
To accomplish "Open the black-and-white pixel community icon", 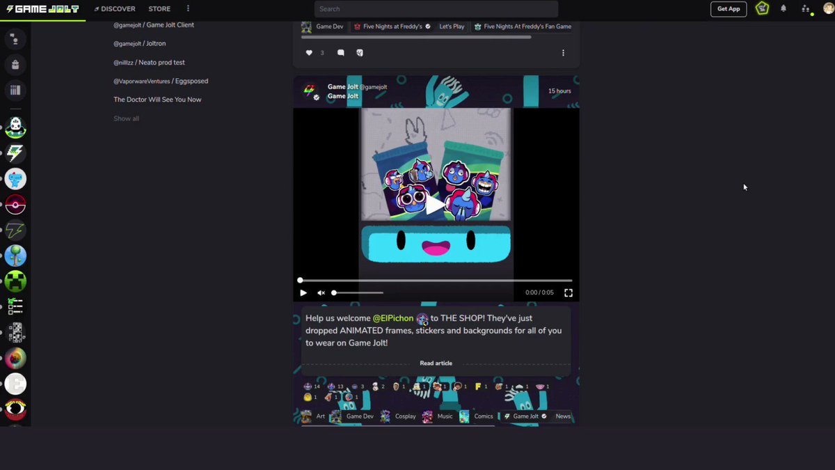I will pos(15,333).
